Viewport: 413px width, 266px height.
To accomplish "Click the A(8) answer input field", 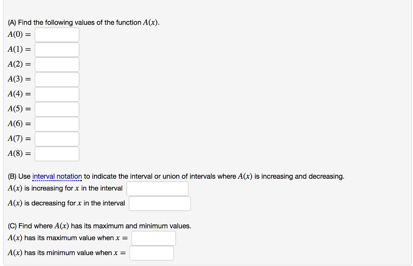I will tap(56, 153).
